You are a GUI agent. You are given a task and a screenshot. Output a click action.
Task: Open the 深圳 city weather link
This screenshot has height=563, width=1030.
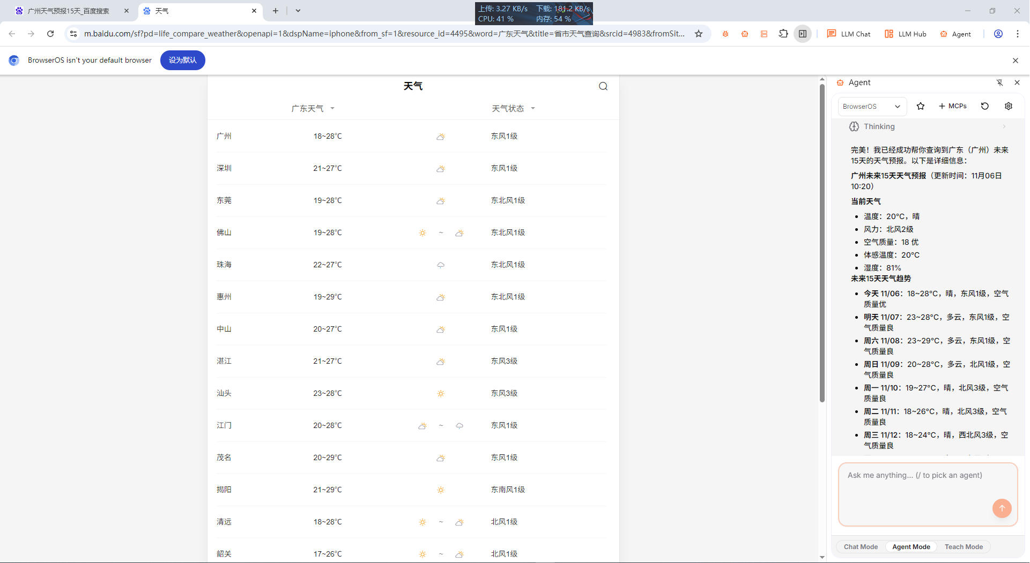(224, 168)
